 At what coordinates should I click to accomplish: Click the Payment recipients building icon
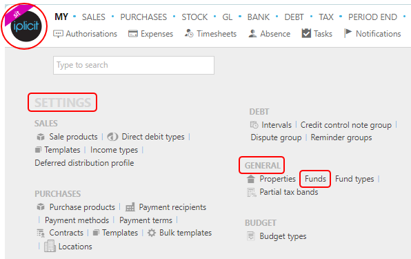(130, 207)
